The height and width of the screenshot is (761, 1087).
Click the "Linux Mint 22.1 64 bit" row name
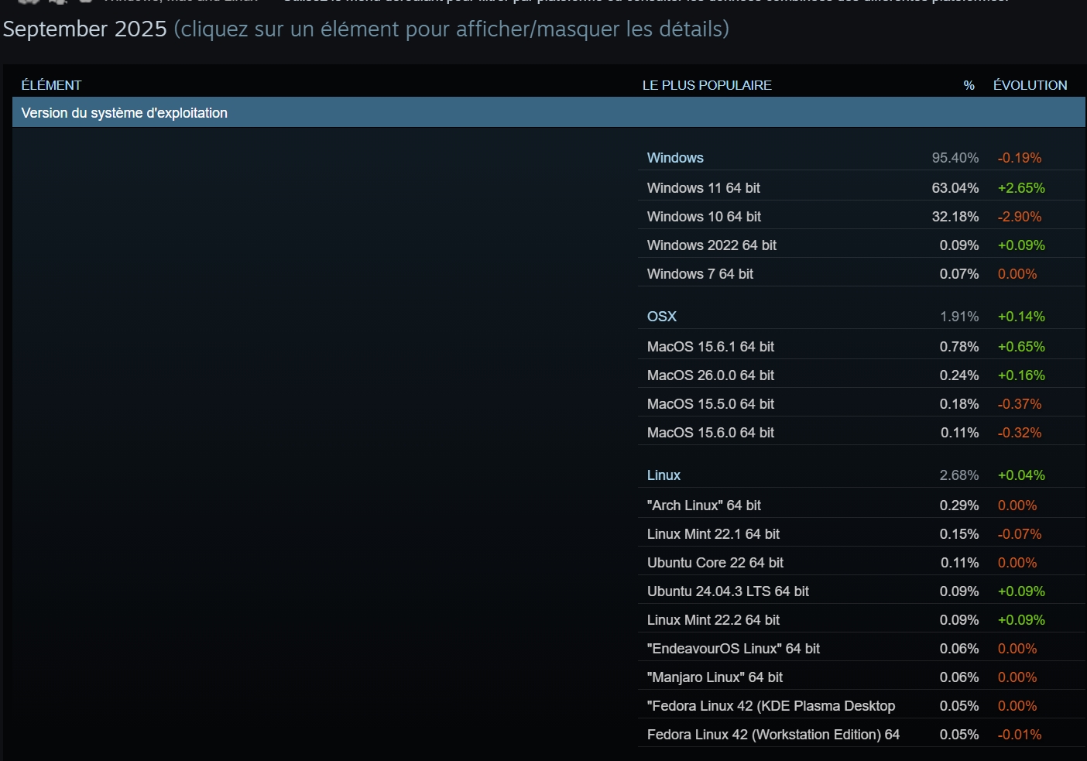713,534
